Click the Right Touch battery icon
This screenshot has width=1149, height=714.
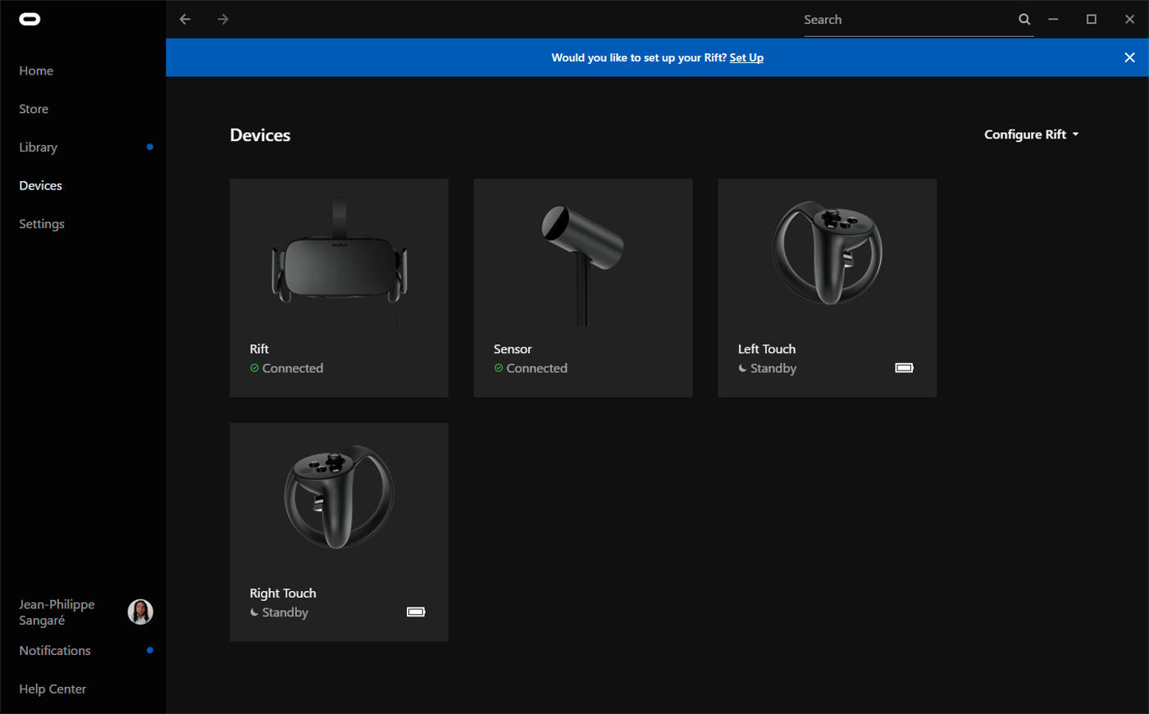point(416,612)
